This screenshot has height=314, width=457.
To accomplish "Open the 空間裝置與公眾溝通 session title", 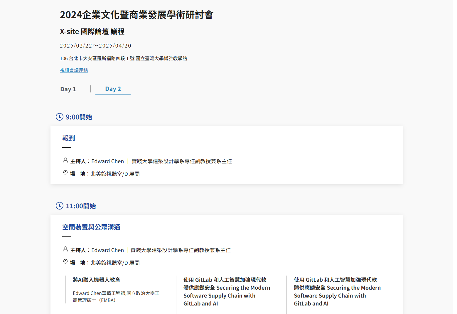I will pos(91,227).
